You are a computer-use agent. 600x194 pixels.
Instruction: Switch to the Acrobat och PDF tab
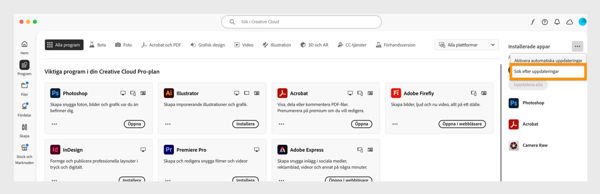(x=161, y=45)
